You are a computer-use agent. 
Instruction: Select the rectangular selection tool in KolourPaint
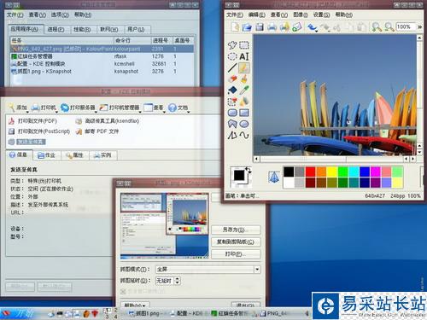tap(244, 45)
